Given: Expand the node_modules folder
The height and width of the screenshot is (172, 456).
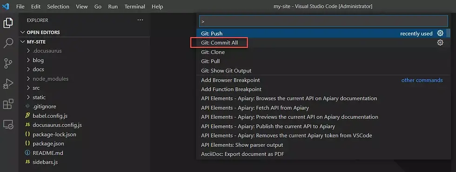Looking at the screenshot, I should click(28, 79).
